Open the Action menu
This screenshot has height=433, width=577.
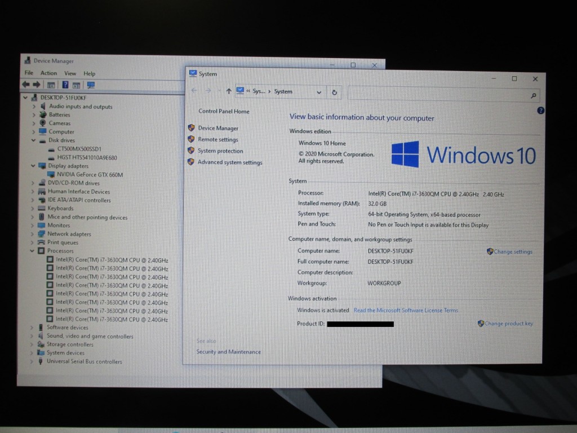(x=48, y=73)
